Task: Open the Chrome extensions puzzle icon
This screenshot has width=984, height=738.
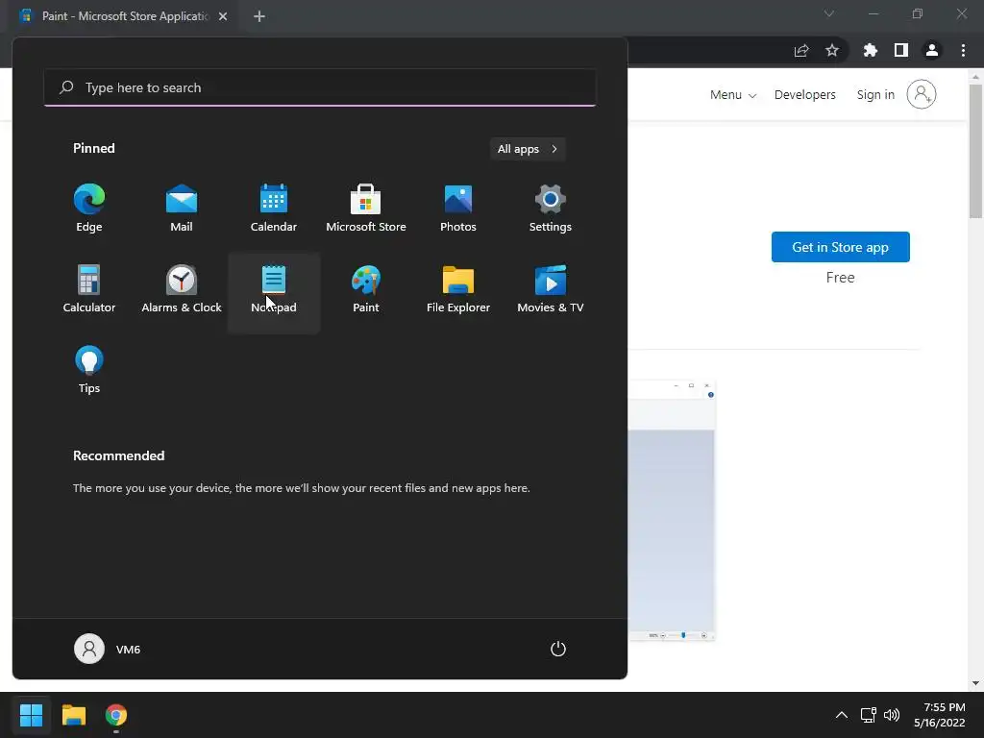Action: [x=871, y=50]
